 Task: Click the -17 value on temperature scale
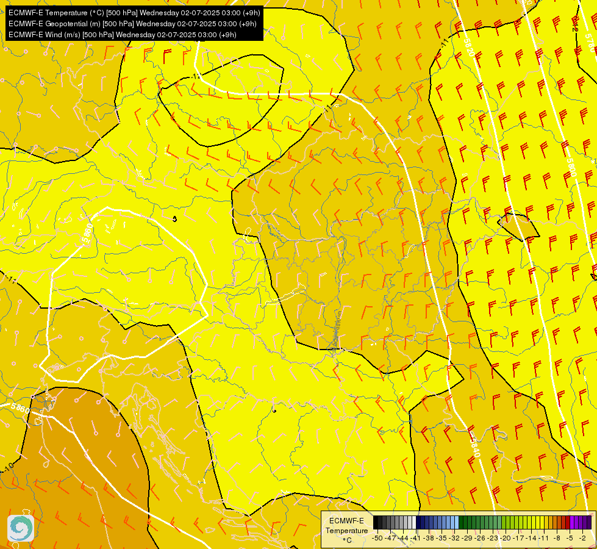pos(518,538)
